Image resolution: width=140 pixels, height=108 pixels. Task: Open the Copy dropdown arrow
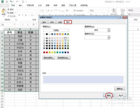click(x=15, y=13)
